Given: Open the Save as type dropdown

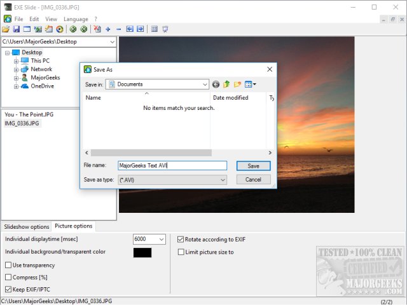Looking at the screenshot, I should click(223, 180).
